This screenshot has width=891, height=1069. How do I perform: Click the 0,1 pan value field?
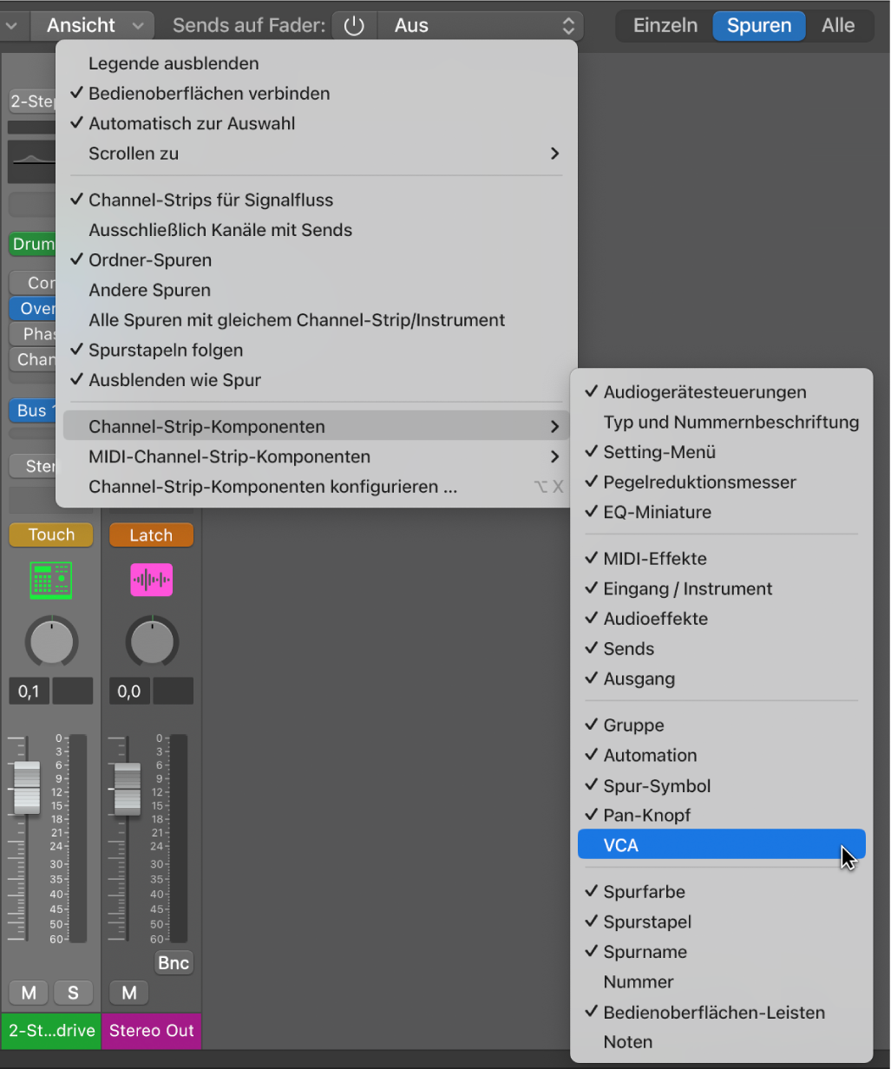point(29,692)
